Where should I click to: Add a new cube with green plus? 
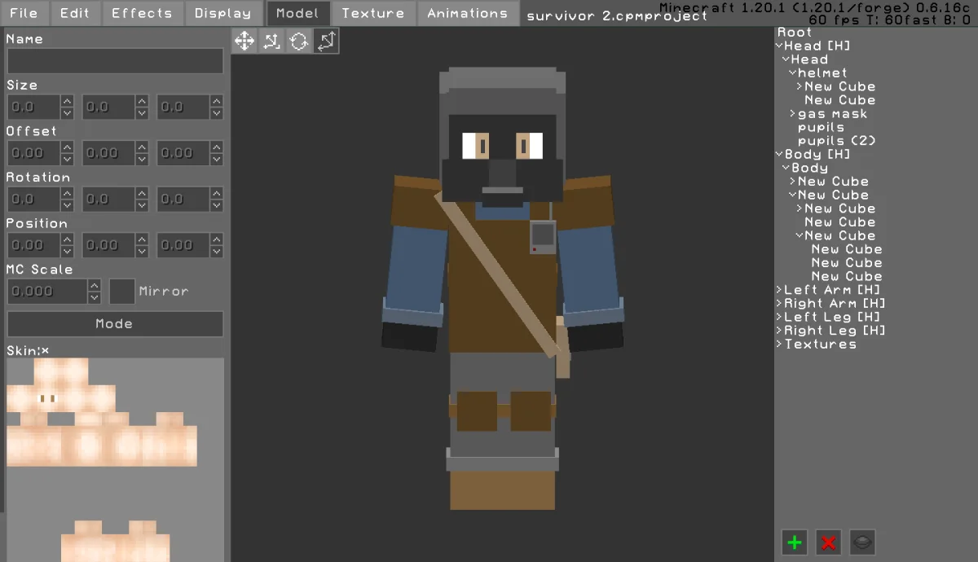coord(795,542)
